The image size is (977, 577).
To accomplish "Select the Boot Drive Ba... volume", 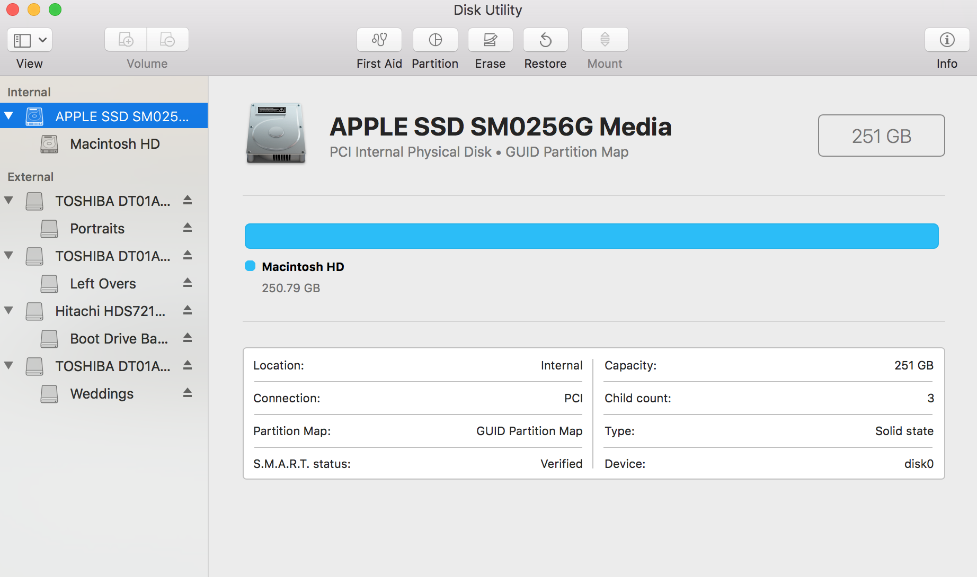I will (x=104, y=339).
